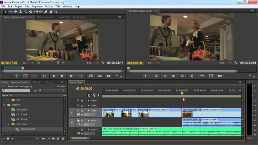This screenshot has height=145, width=258.
Task: Click the Snap magnet icon in timeline
Action: point(89,95)
